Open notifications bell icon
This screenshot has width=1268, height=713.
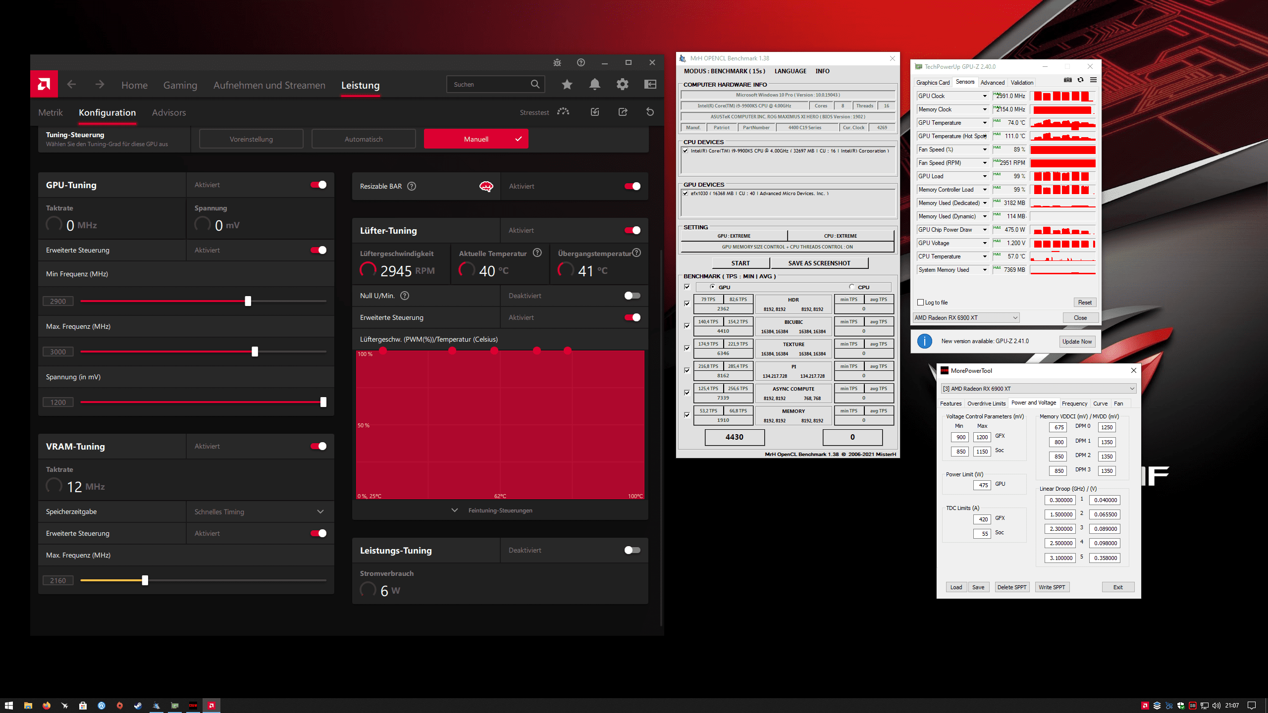(x=595, y=85)
